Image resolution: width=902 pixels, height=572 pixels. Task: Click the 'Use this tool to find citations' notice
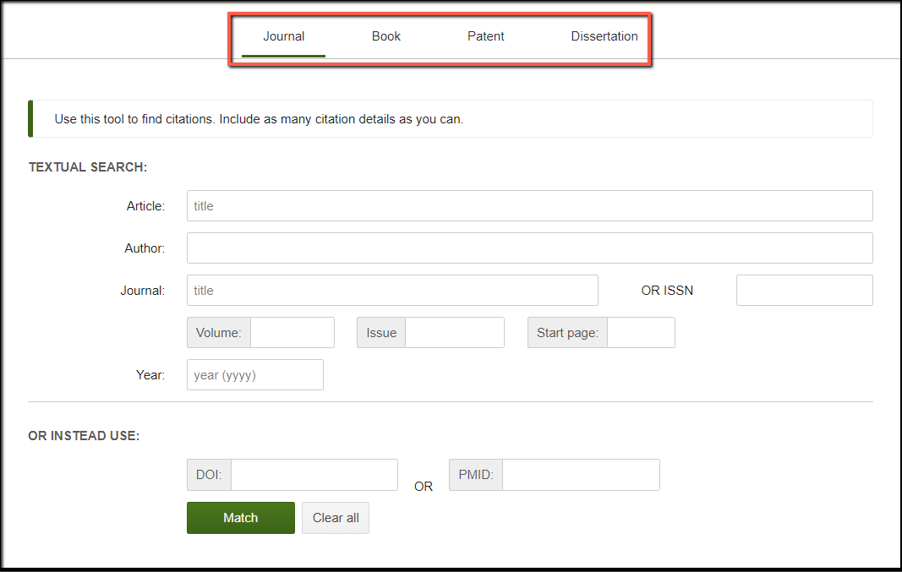pyautogui.click(x=451, y=119)
